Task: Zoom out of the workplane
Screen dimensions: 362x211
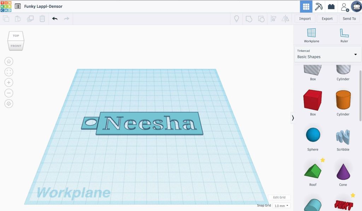Action: (x=9, y=93)
